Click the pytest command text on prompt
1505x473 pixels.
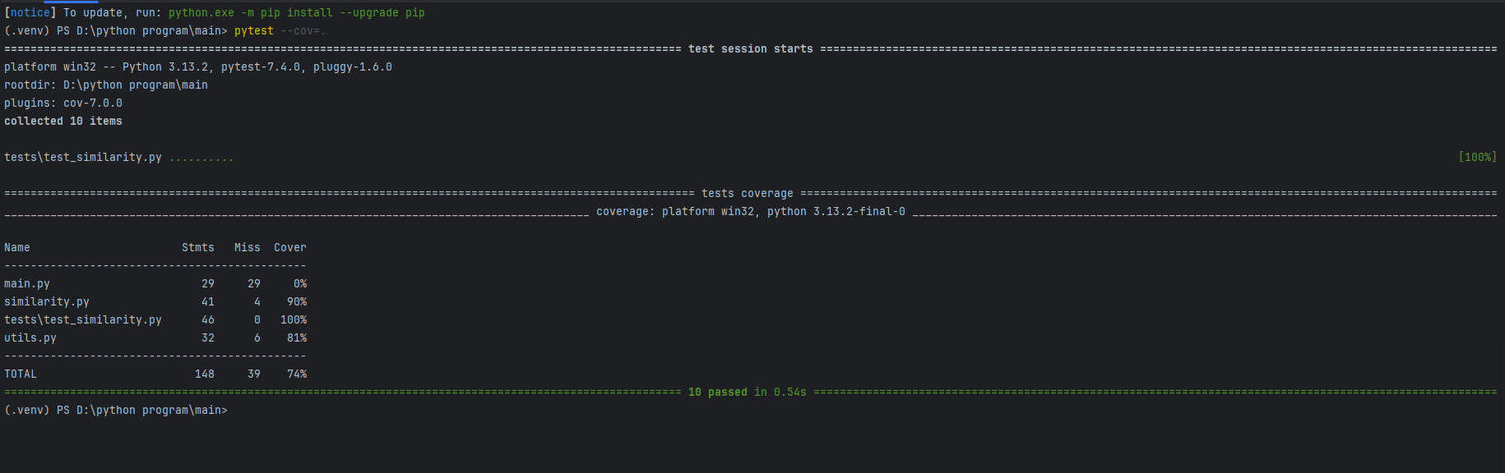pyautogui.click(x=254, y=30)
